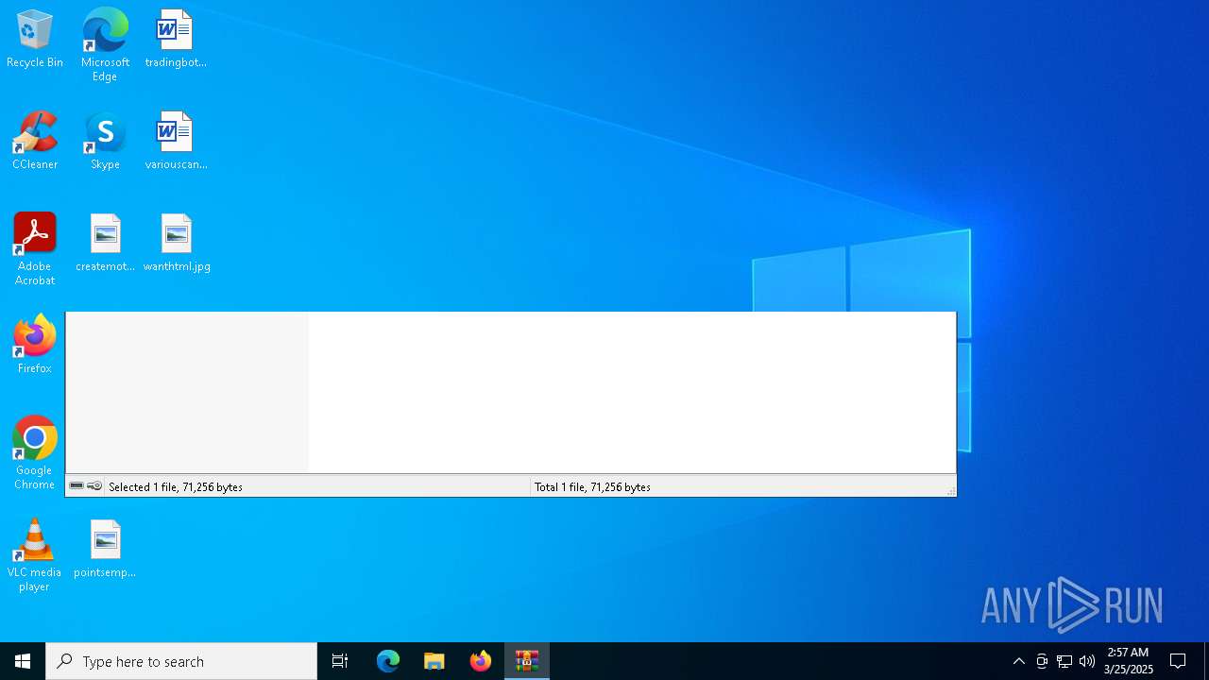Viewport: 1209px width, 680px height.
Task: Select the VLC media player desktop shortcut
Action: (x=35, y=555)
